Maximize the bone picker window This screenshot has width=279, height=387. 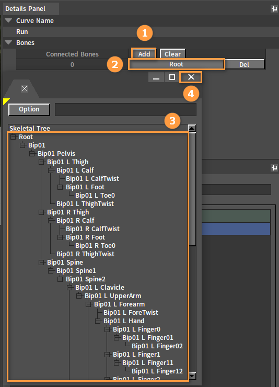pos(172,77)
